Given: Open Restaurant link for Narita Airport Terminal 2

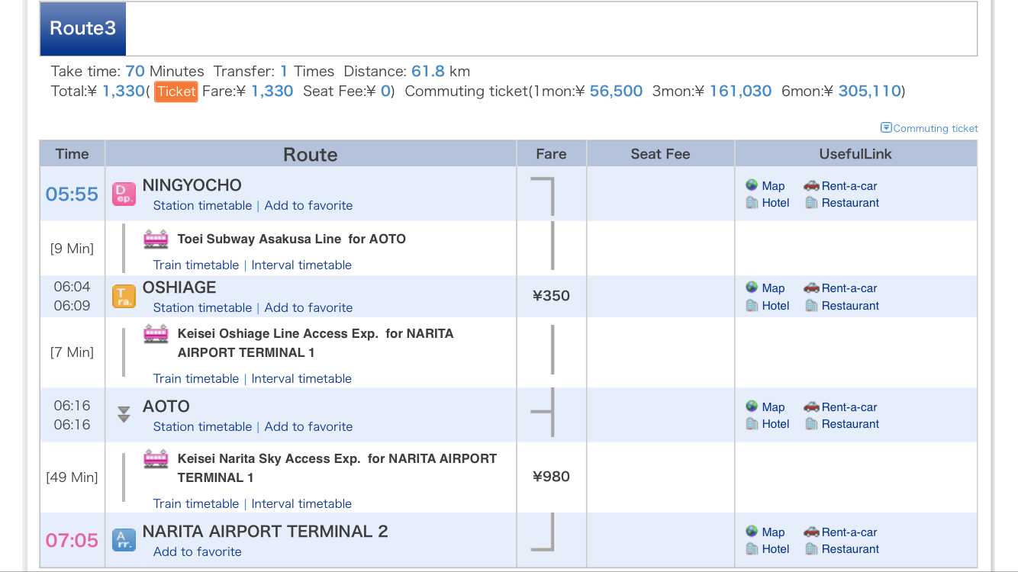Looking at the screenshot, I should click(x=841, y=549).
